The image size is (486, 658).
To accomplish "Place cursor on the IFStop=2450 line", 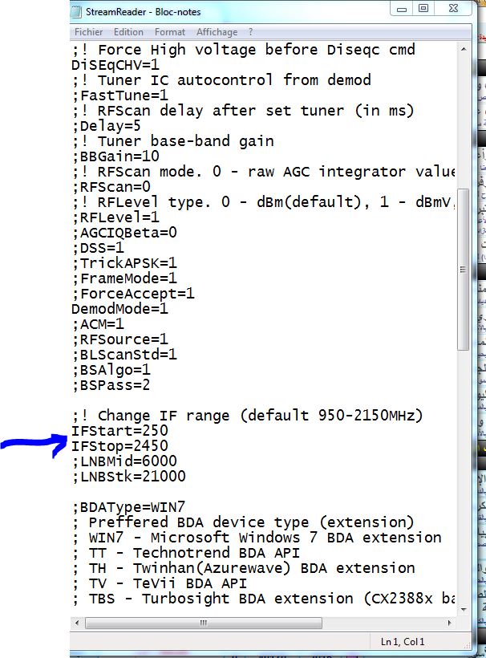I will 120,446.
